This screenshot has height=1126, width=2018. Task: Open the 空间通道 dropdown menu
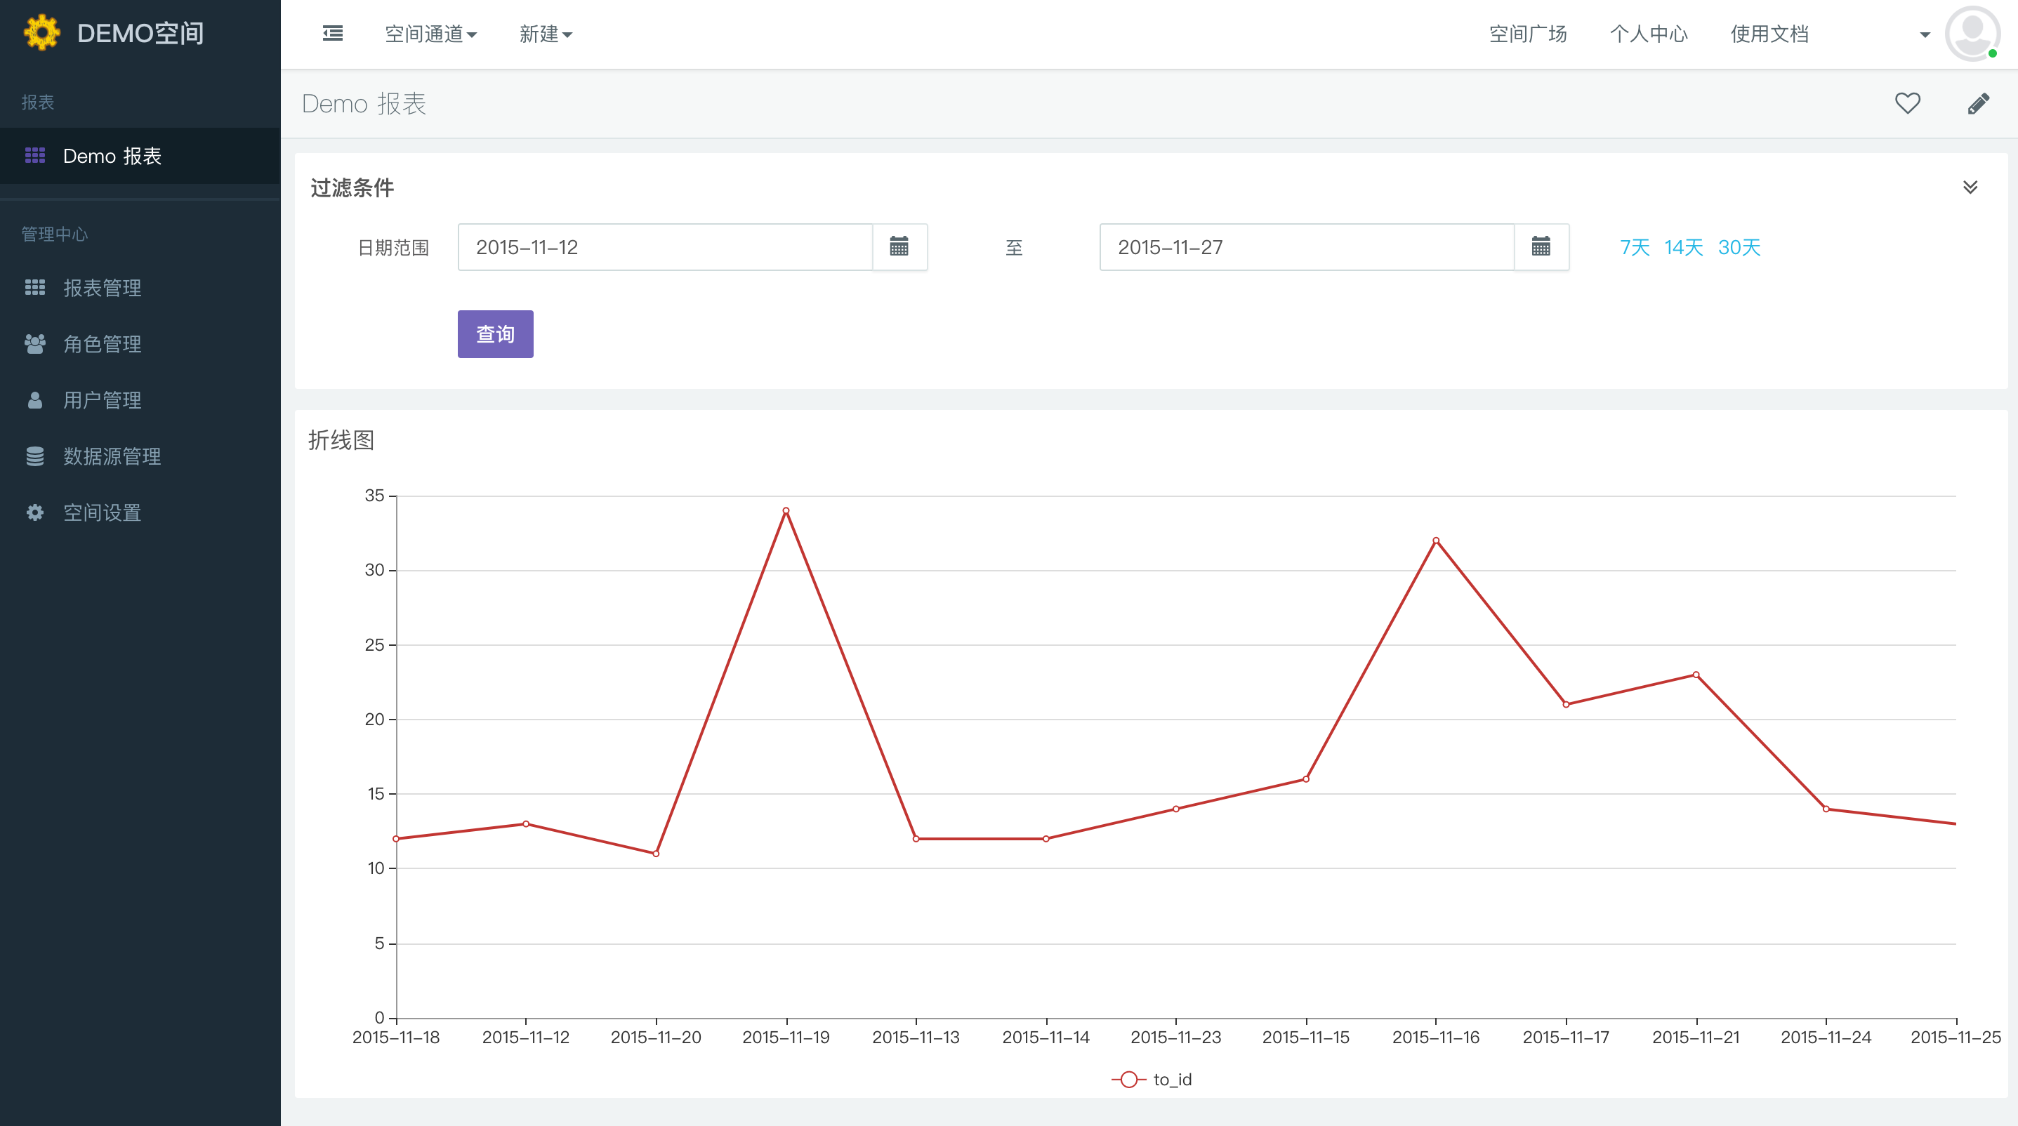tap(431, 34)
